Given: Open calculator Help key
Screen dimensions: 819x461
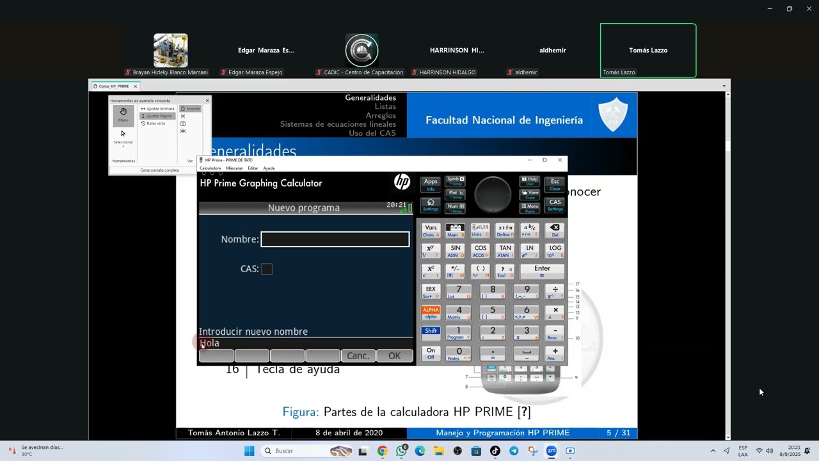Looking at the screenshot, I should pyautogui.click(x=530, y=181).
